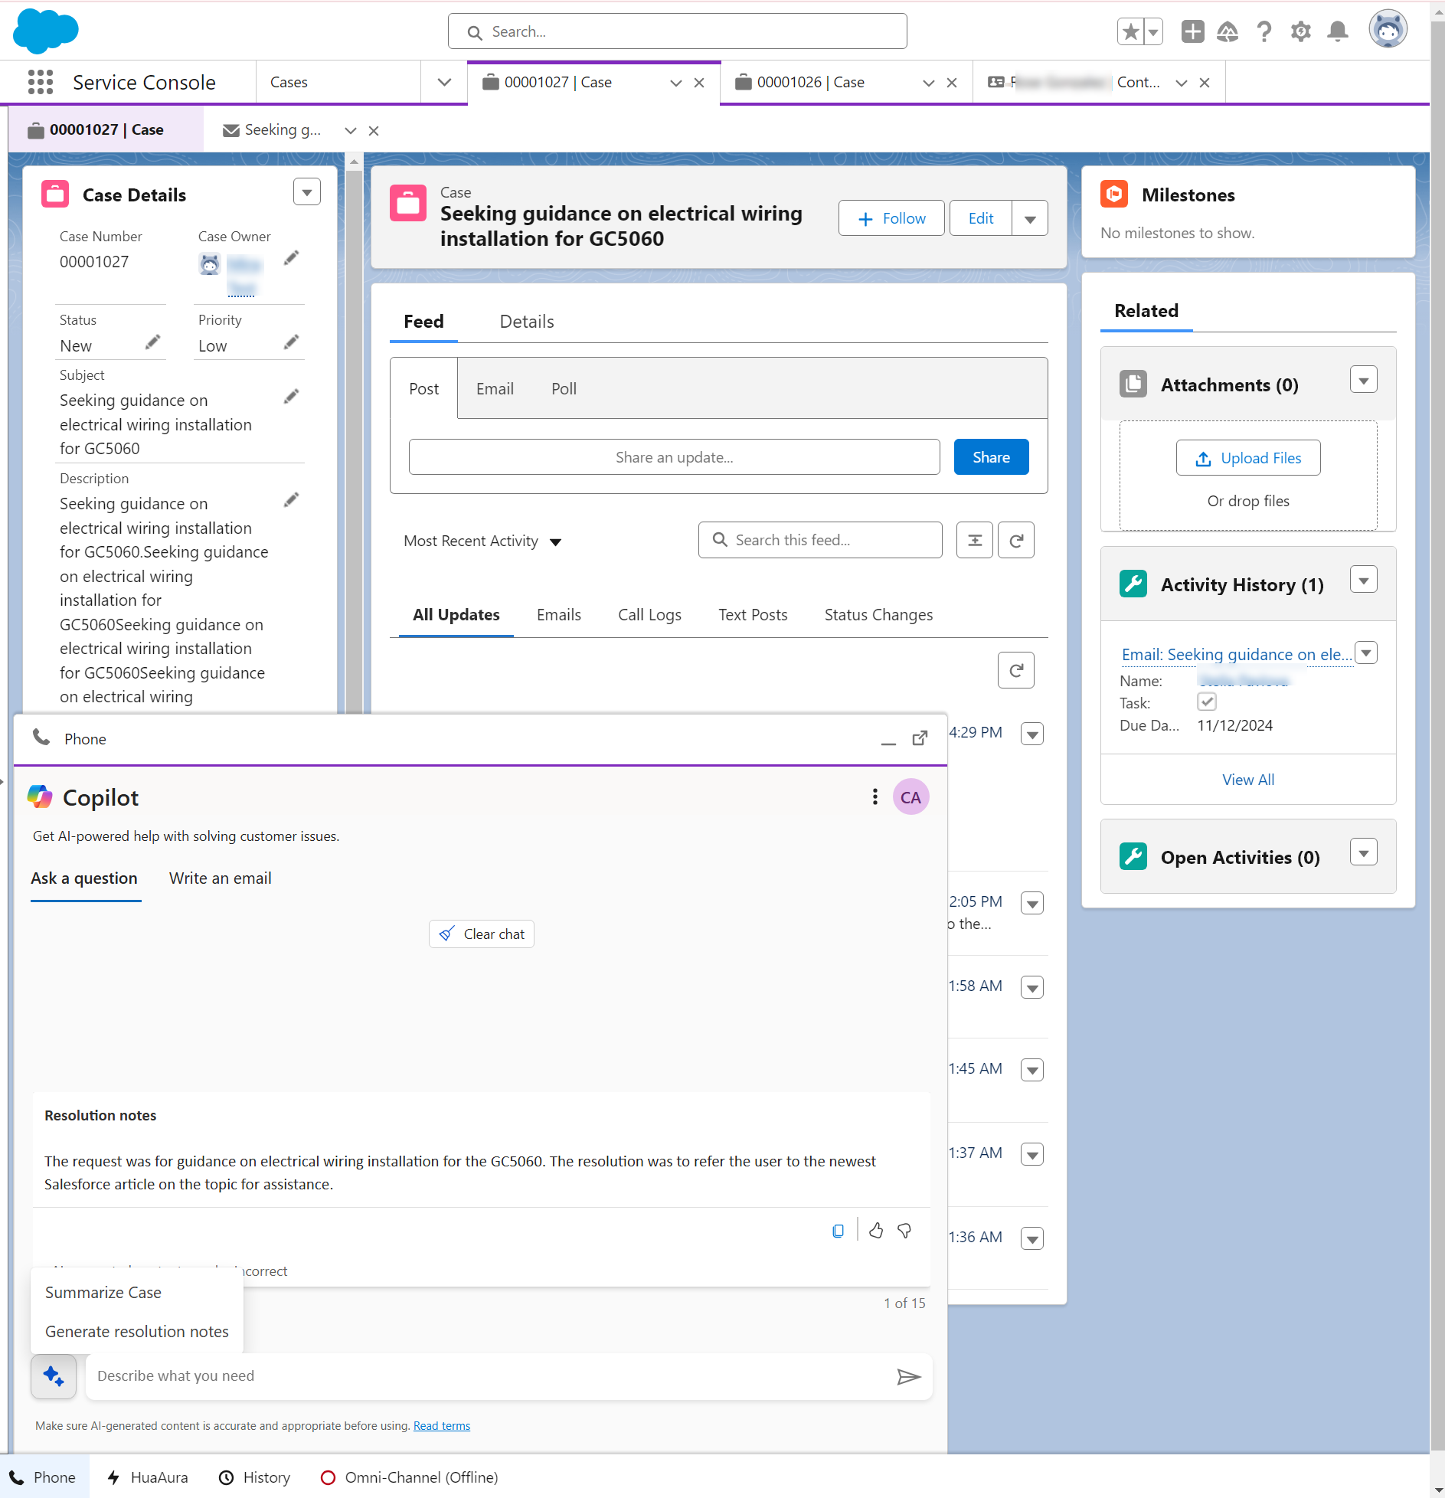The width and height of the screenshot is (1445, 1498).
Task: Give thumbs up to Copilot response
Action: pos(876,1231)
